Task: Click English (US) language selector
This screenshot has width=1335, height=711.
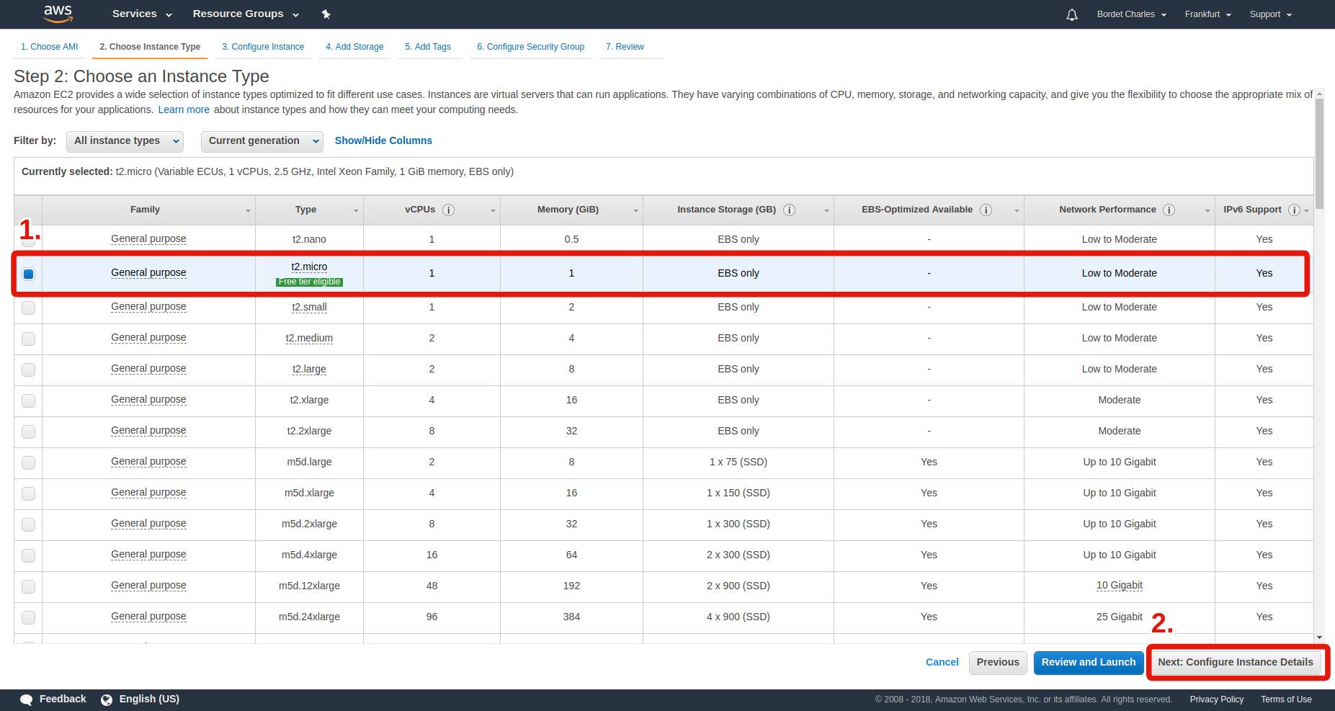Action: click(x=149, y=699)
